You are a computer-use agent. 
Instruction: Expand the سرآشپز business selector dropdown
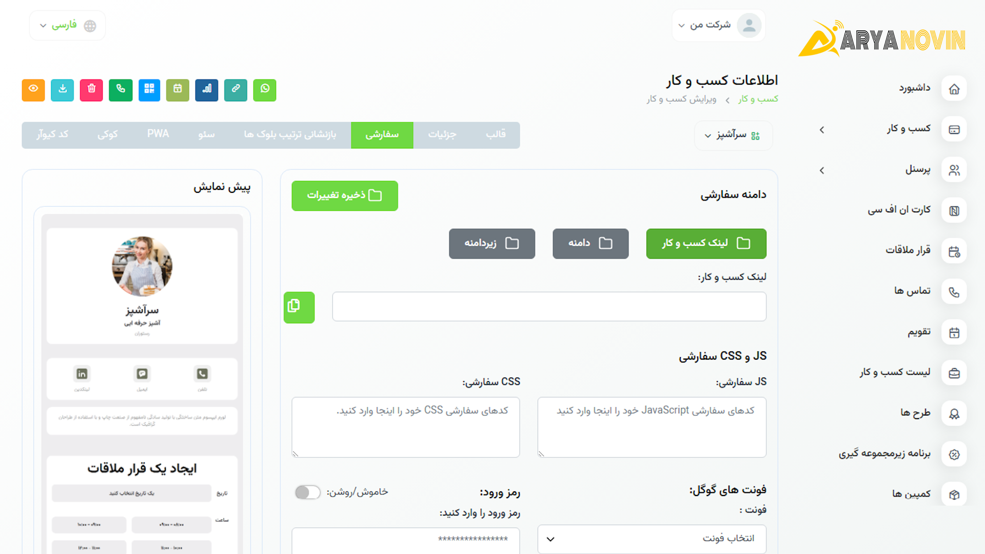tap(733, 135)
